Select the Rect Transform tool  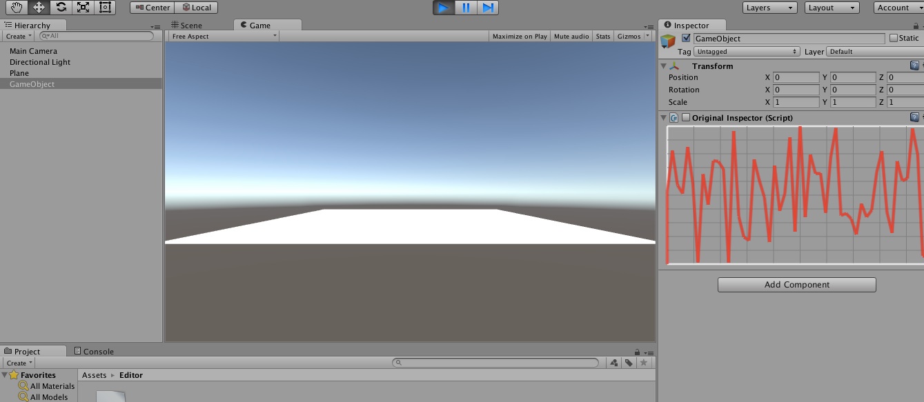pyautogui.click(x=105, y=7)
